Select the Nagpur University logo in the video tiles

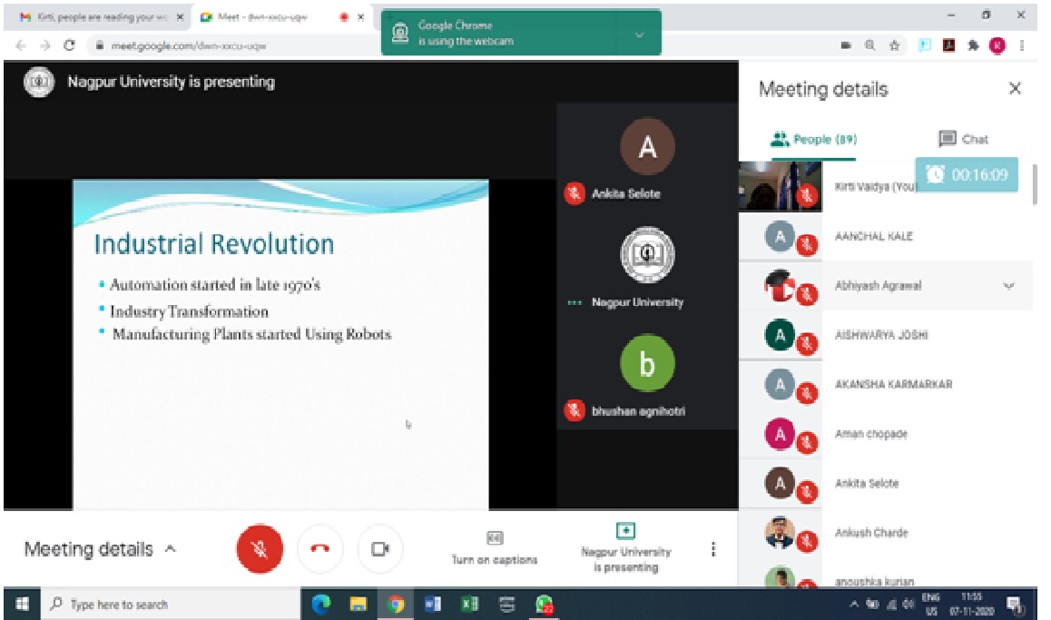point(647,255)
